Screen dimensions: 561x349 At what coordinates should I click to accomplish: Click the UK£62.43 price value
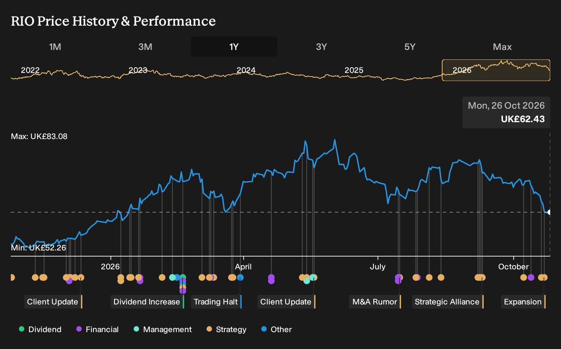[523, 119]
